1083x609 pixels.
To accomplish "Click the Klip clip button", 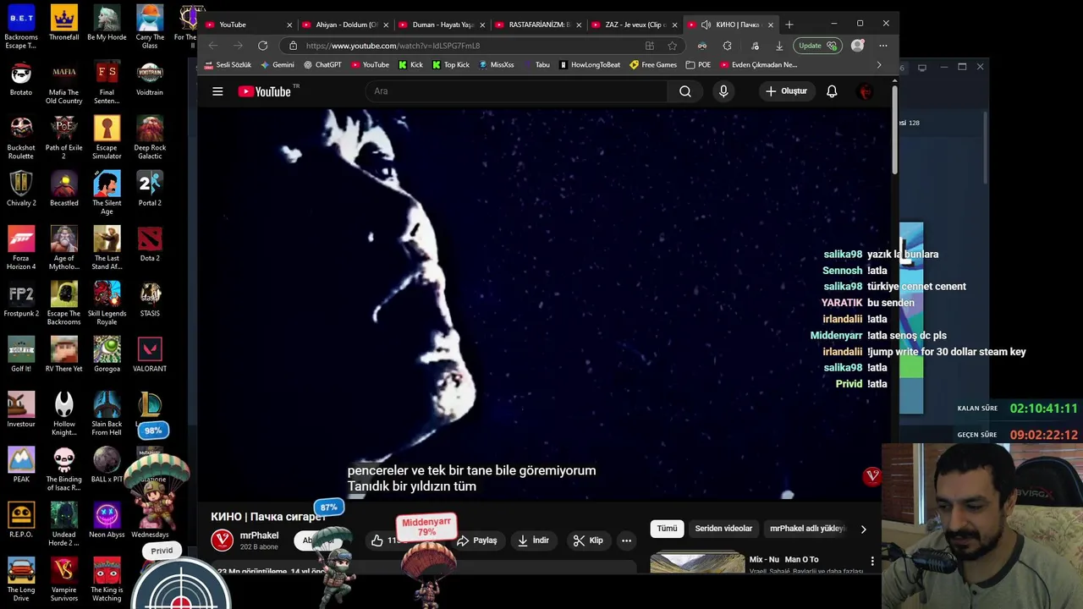I will tap(587, 540).
